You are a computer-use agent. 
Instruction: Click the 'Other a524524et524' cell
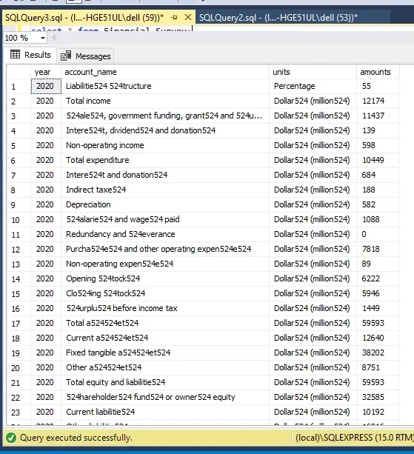(165, 367)
